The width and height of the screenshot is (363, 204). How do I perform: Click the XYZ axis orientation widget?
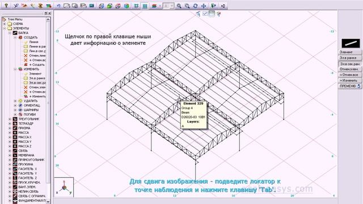click(64, 188)
